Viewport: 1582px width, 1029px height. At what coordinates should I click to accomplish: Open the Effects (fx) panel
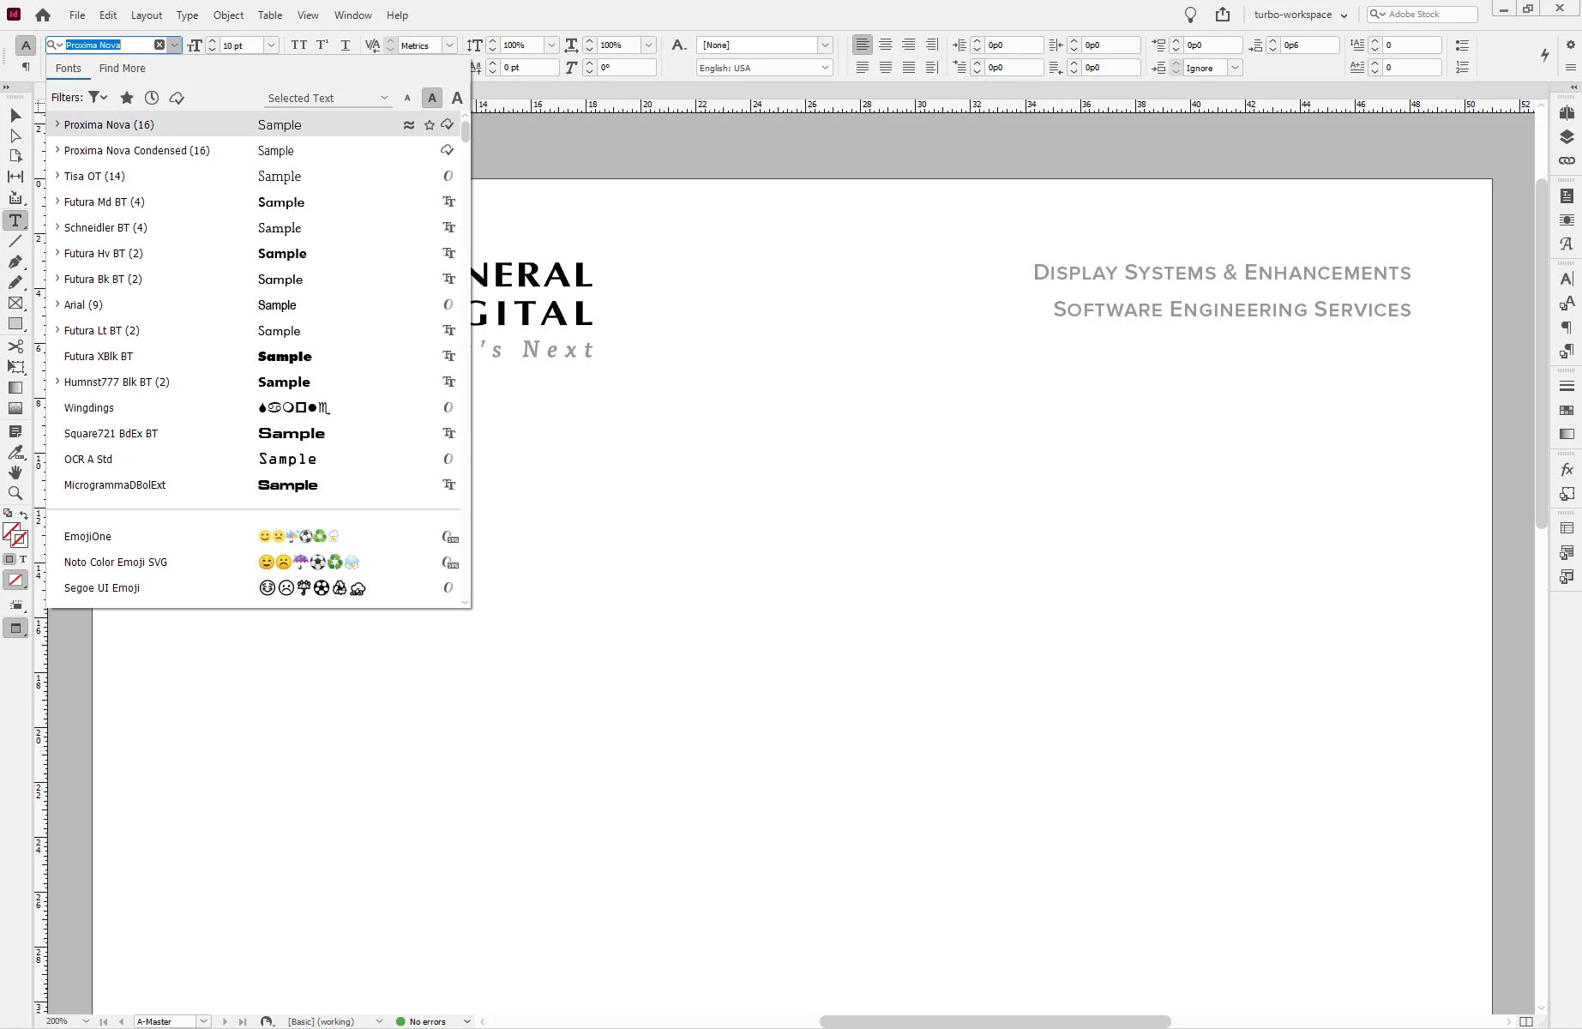(1567, 469)
